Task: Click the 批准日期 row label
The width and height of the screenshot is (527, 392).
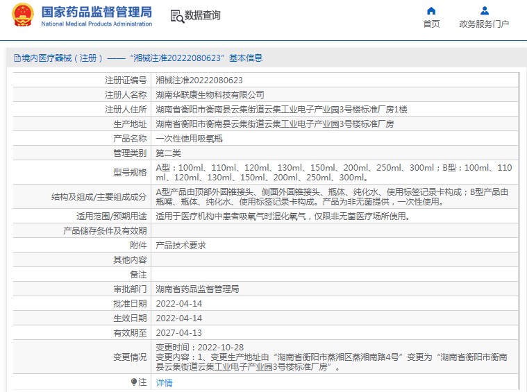Action: 130,304
